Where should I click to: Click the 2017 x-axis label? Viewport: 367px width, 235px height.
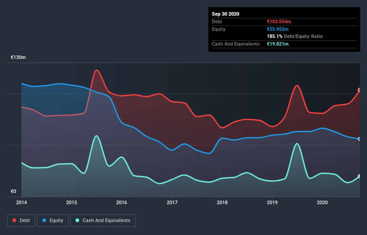172,202
